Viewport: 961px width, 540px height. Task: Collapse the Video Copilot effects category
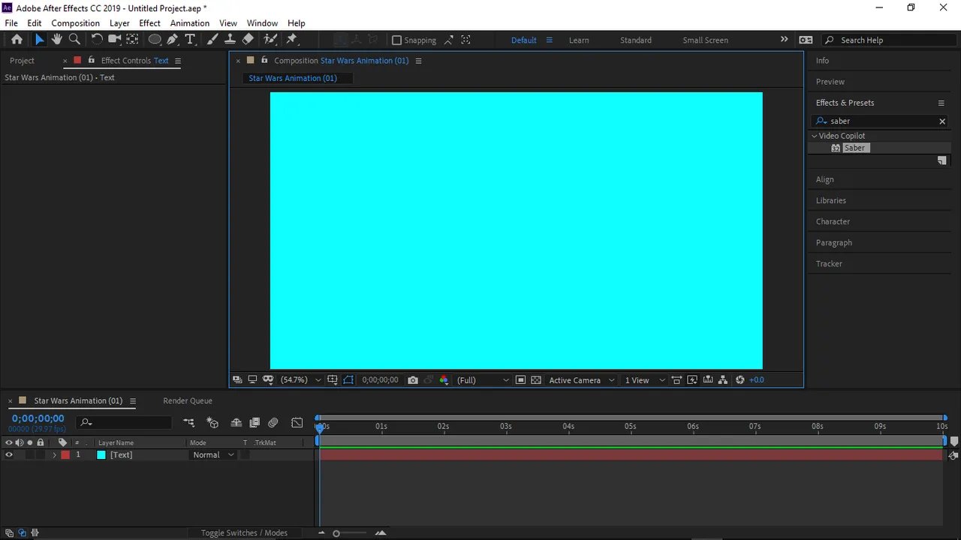tap(814, 136)
